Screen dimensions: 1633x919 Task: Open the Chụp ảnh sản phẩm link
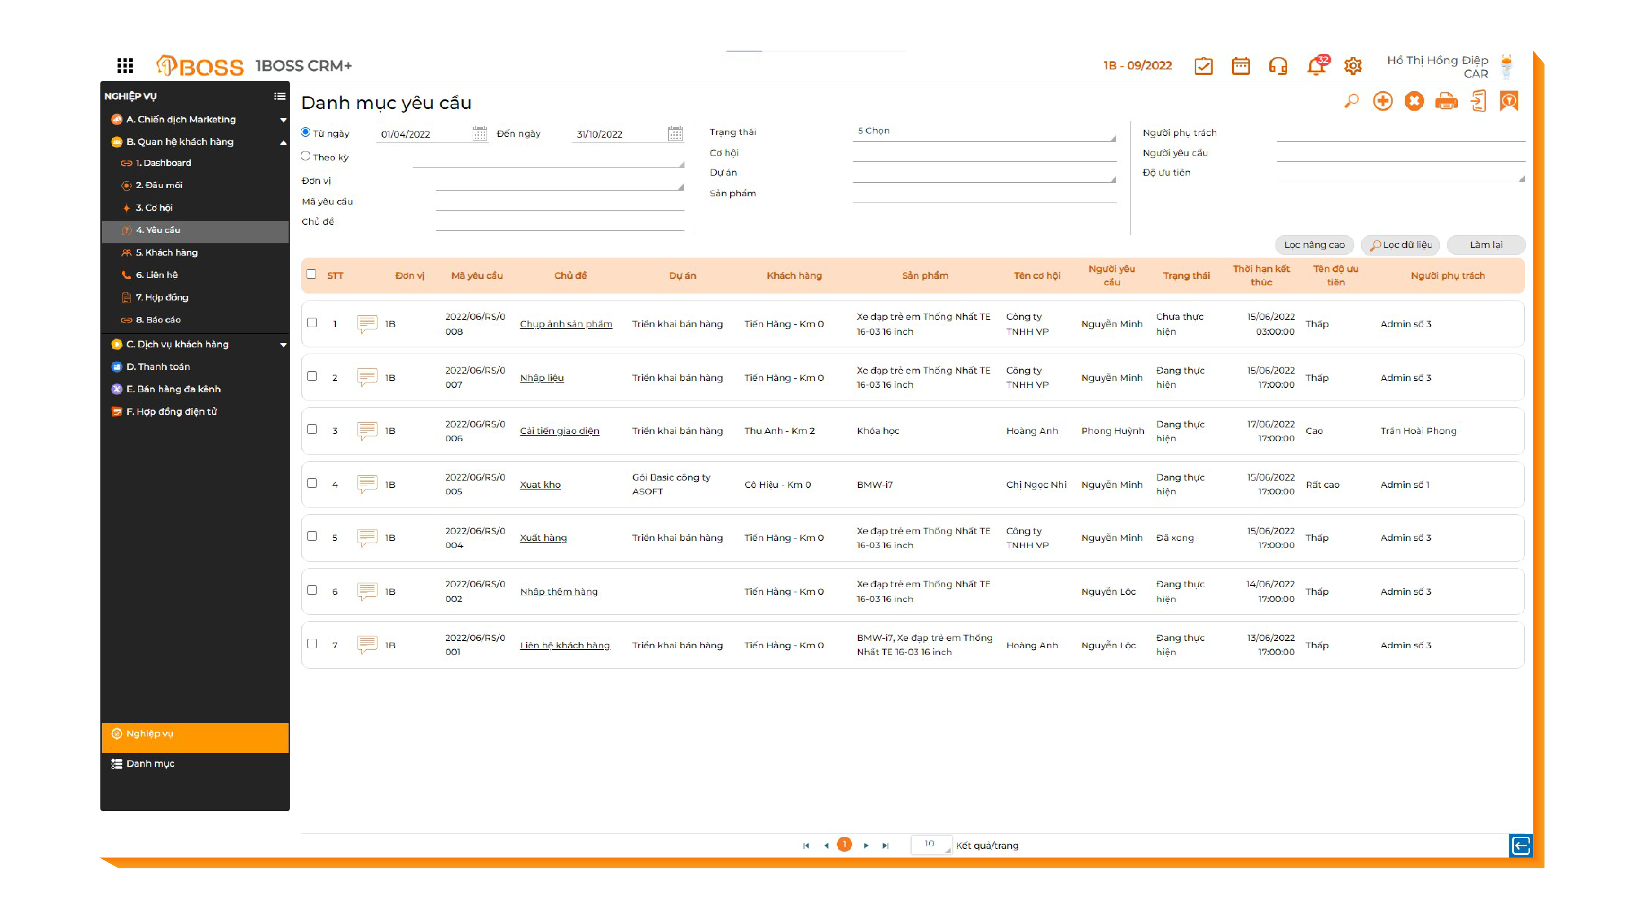pos(566,324)
